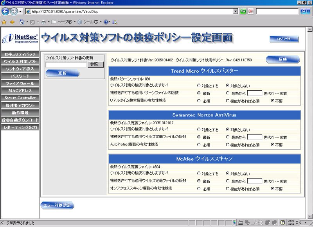Click the Print icon
This screenshot has width=313, height=227.
click(43, 22)
